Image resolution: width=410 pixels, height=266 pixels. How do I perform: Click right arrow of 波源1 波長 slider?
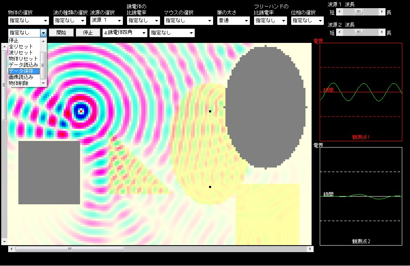click(x=382, y=12)
